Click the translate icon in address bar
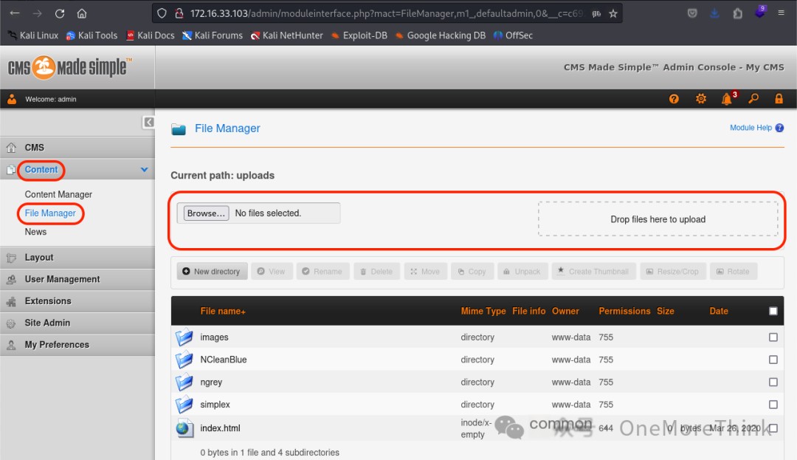The height and width of the screenshot is (460, 797). click(596, 14)
